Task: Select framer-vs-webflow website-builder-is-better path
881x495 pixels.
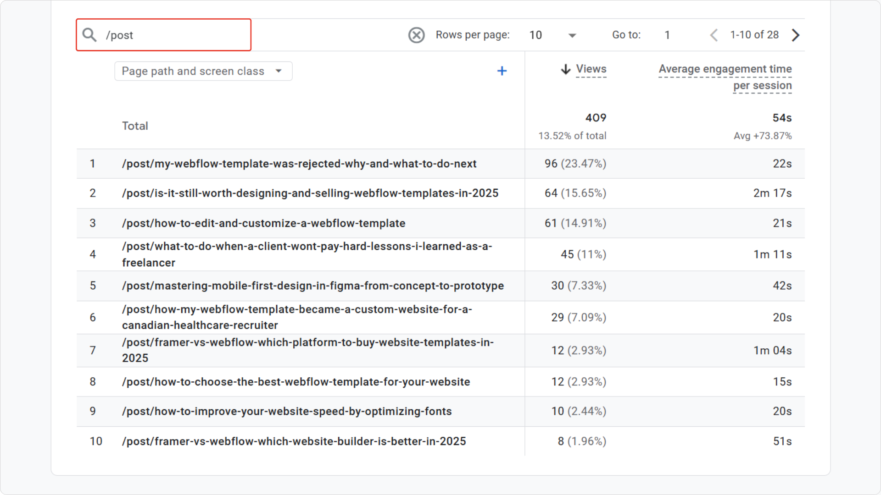Action: [x=294, y=441]
